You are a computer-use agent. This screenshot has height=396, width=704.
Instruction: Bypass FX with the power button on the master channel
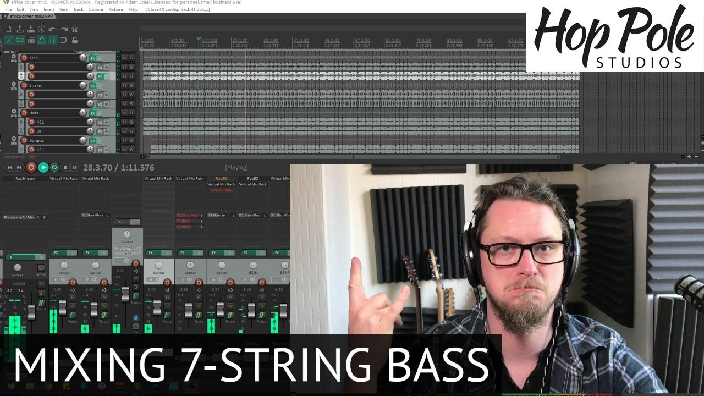(x=41, y=257)
